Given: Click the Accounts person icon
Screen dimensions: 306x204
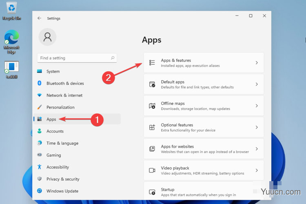Looking at the screenshot, I should [40, 131].
